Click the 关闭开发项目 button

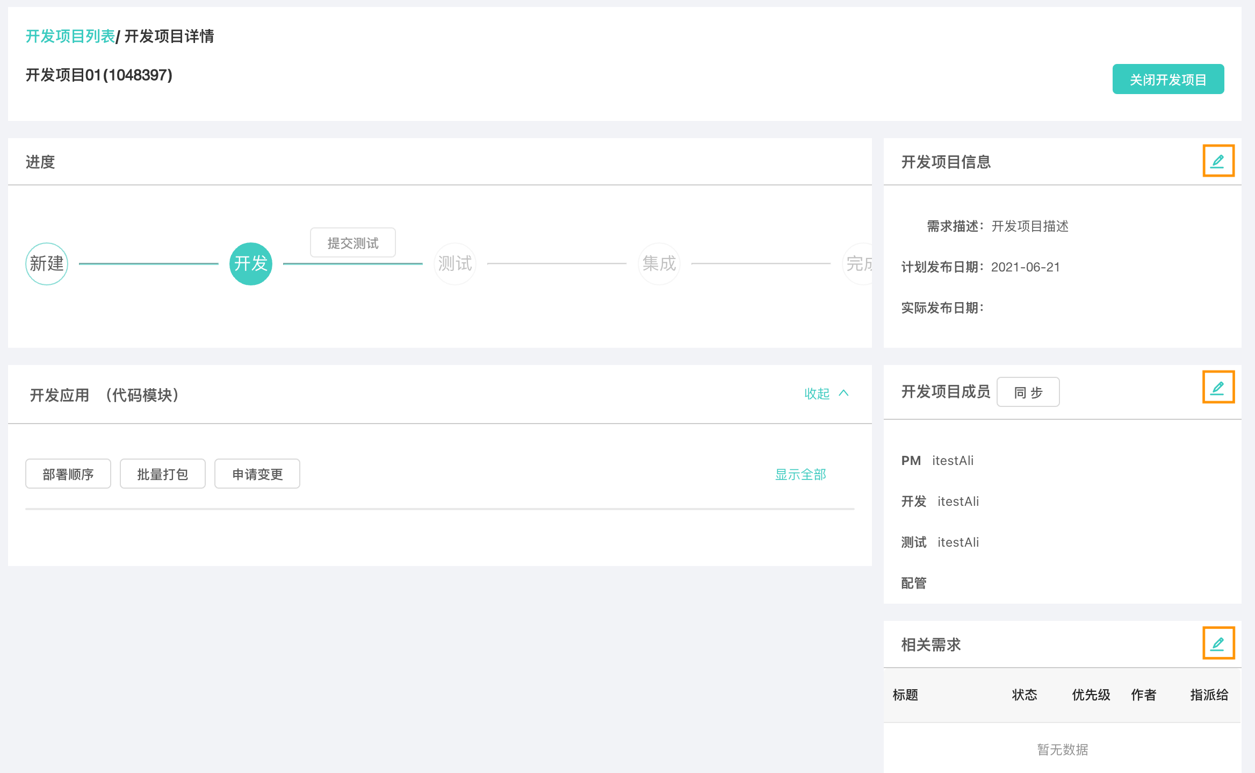click(x=1168, y=80)
